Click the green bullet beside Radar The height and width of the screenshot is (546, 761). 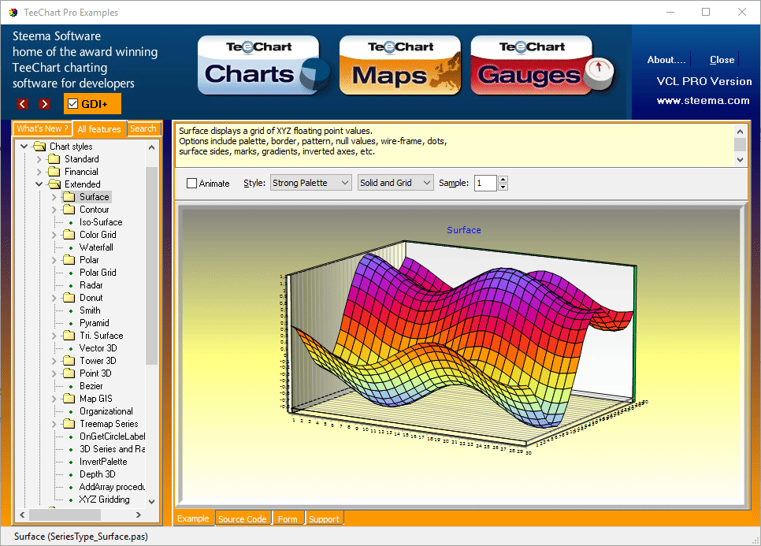[71, 285]
